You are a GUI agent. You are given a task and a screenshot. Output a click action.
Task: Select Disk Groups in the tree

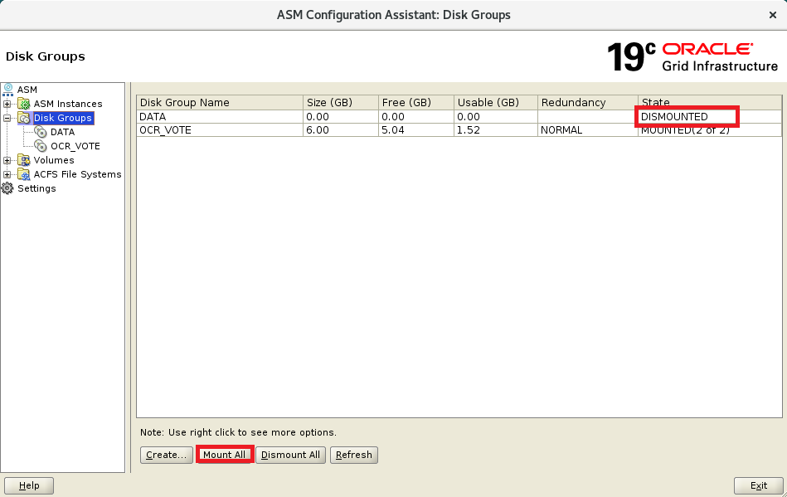(63, 118)
